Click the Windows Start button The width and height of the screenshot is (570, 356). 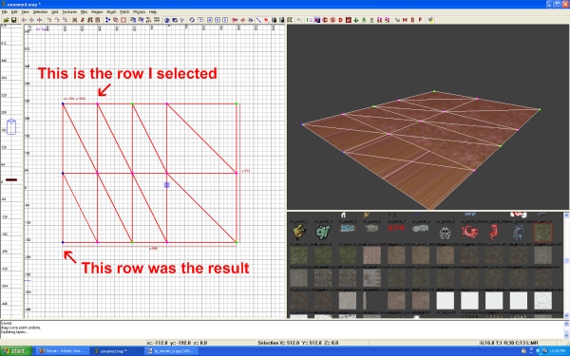click(15, 351)
